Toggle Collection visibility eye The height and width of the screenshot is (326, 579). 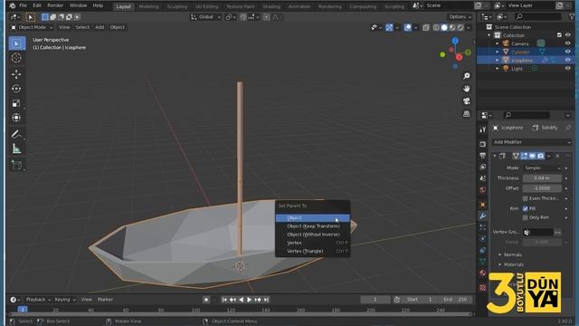567,35
